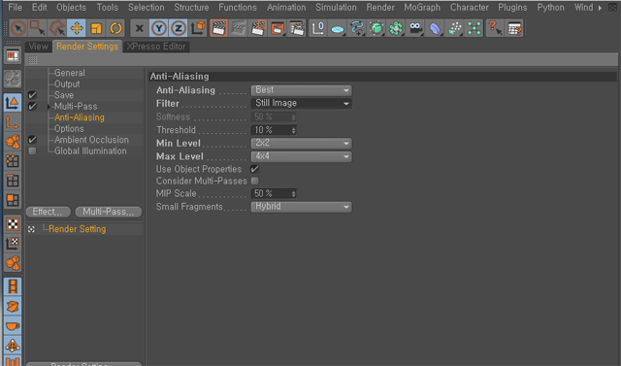Viewport: 621px width, 366px height.
Task: Show more menus with the overflow arrow
Action: [x=600, y=8]
